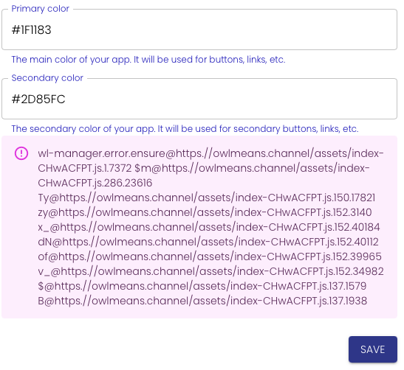Click the wl-manager.error.ensure error line

210,153
